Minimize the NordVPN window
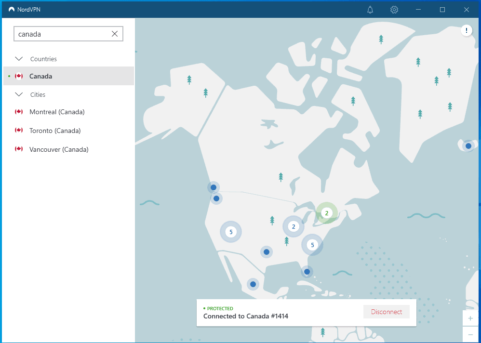The width and height of the screenshot is (481, 343). 418,10
